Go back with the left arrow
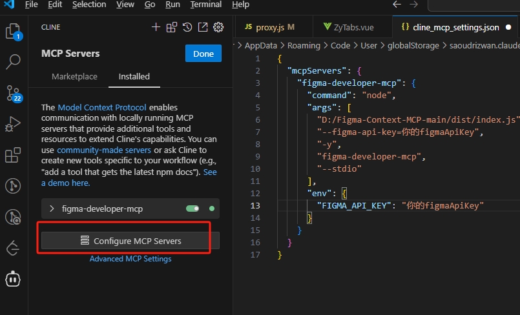The image size is (520, 315). point(397,5)
